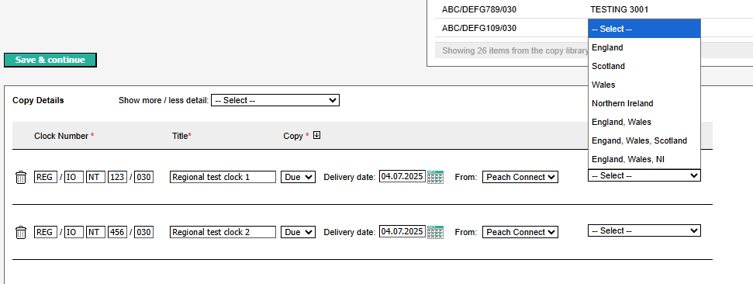Open calendar picker for second delivery date
The height and width of the screenshot is (284, 753).
point(436,233)
